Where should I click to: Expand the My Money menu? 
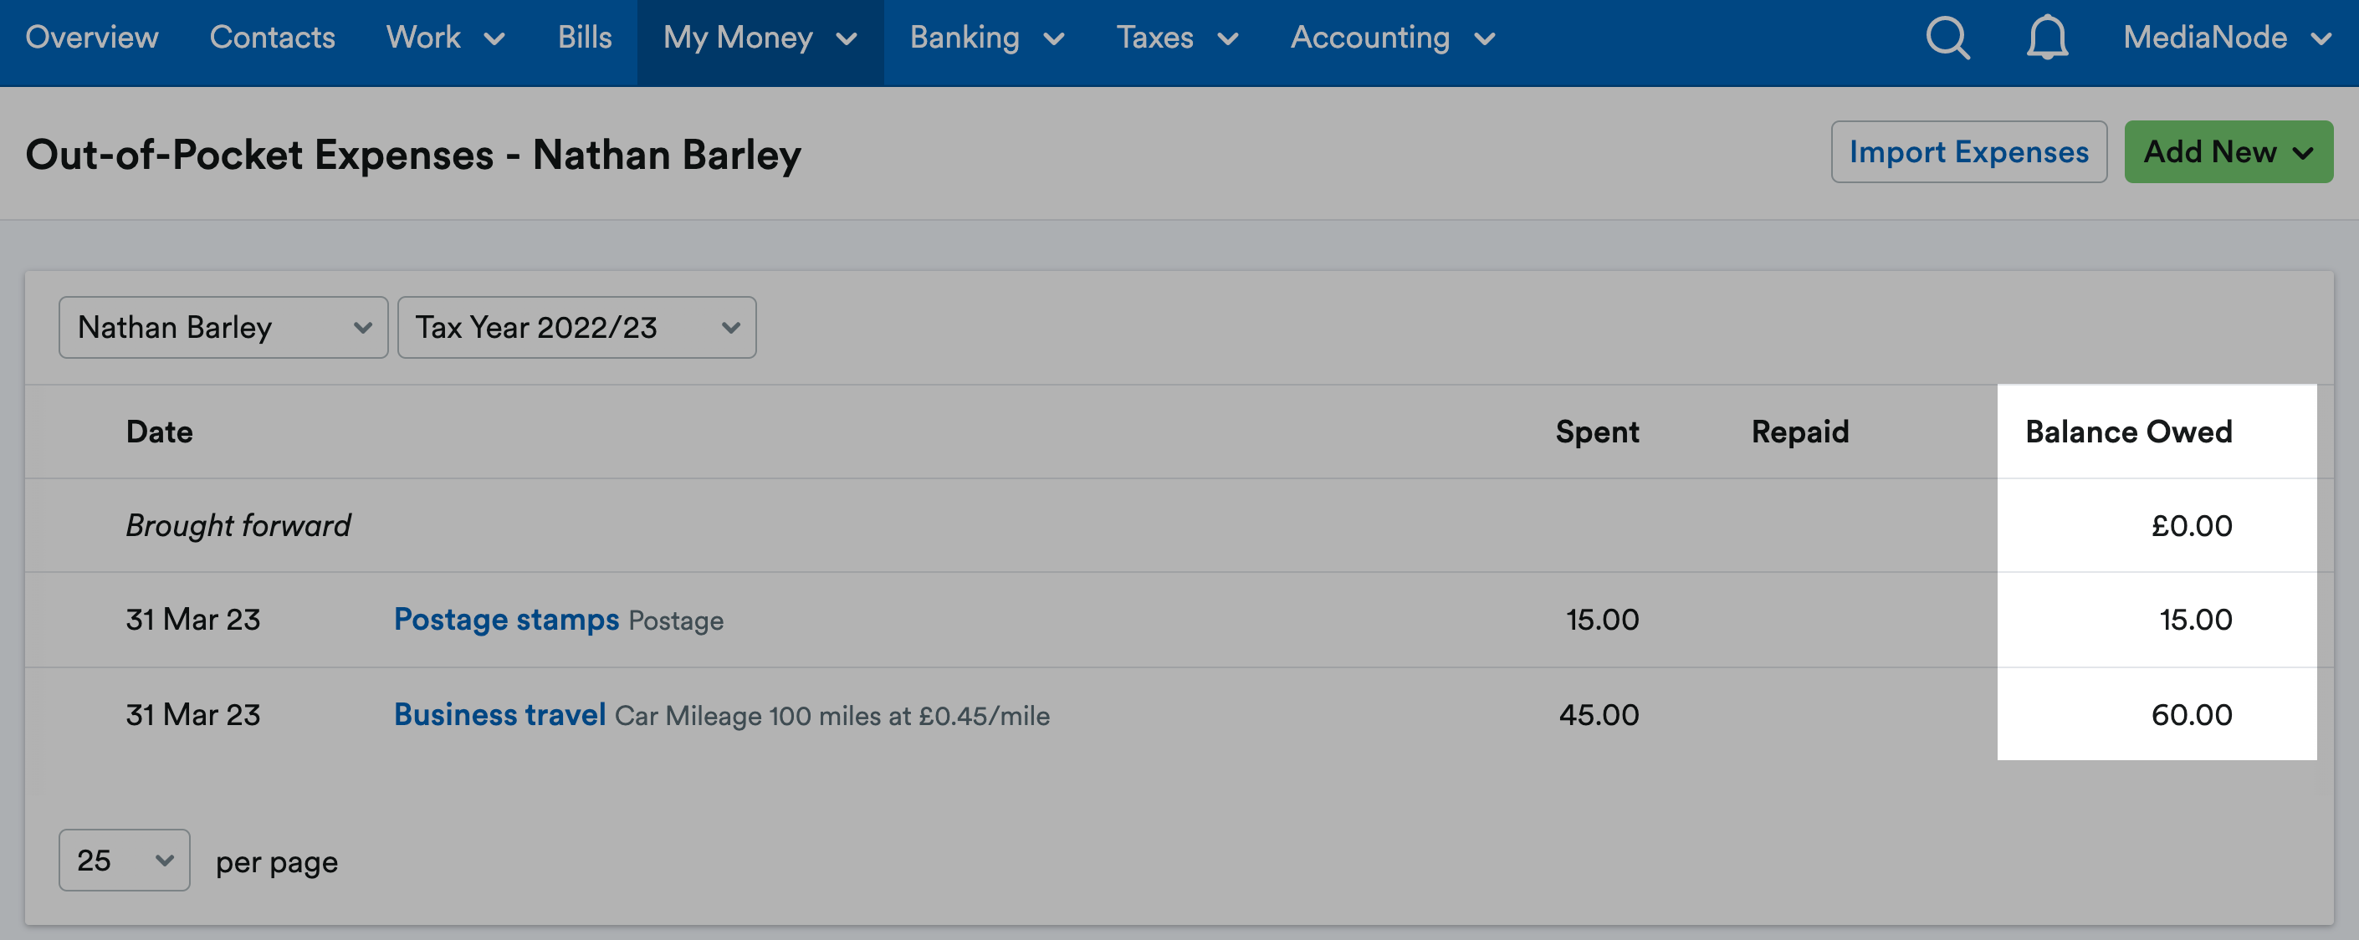[760, 38]
